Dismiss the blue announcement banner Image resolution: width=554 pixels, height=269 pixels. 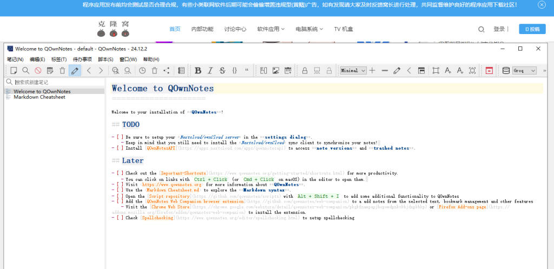(542, 5)
